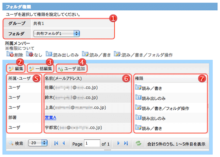Screen dimensions: 220x157
Task: Click the 検索 search button
Action: (x=16, y=143)
